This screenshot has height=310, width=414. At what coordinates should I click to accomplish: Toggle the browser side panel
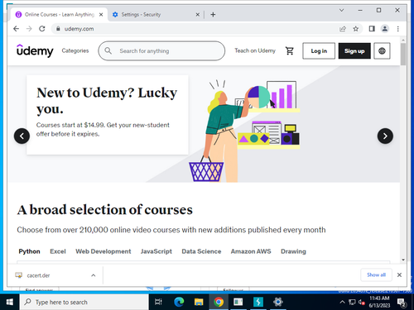[372, 29]
